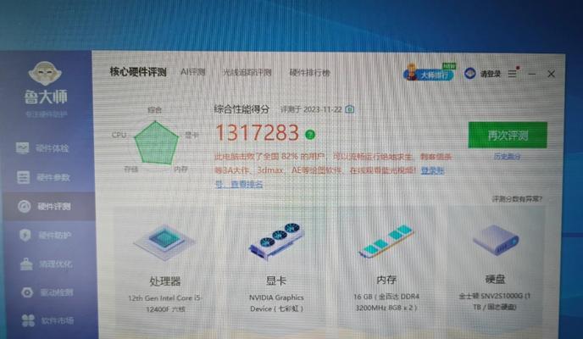Click the 评测于 2023-11-22 date text
Screen dimensions: 583x339
[x=311, y=109]
